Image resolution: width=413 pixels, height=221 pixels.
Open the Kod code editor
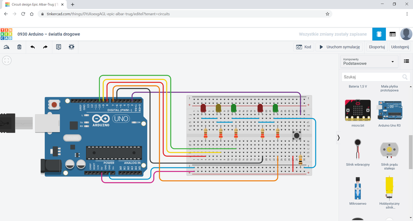point(304,47)
